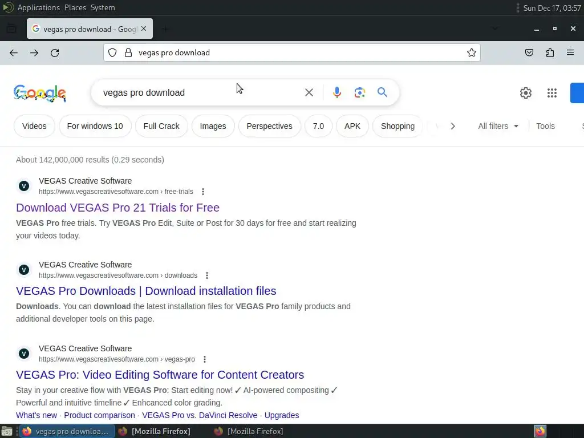Open the Firefox hamburger menu
Image resolution: width=584 pixels, height=438 pixels.
pyautogui.click(x=570, y=52)
